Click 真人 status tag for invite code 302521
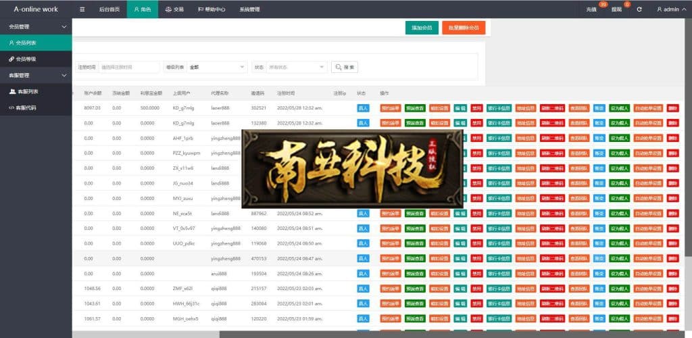 tap(363, 108)
